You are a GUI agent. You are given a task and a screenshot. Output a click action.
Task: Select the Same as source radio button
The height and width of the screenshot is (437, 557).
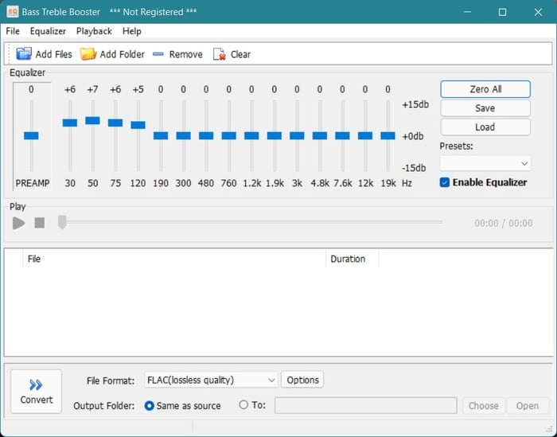point(150,405)
